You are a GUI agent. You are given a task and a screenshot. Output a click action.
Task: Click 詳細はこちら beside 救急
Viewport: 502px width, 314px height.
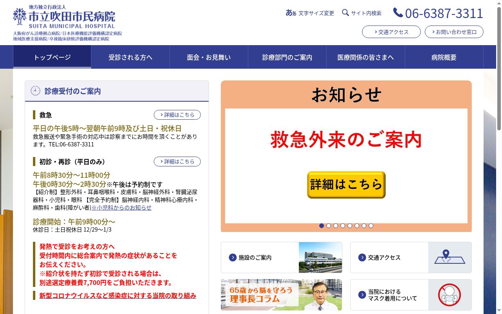click(177, 115)
